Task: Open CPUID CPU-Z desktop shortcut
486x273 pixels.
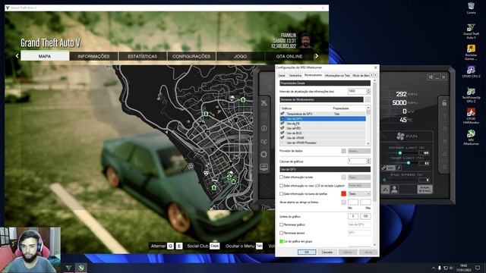Action: tap(471, 71)
